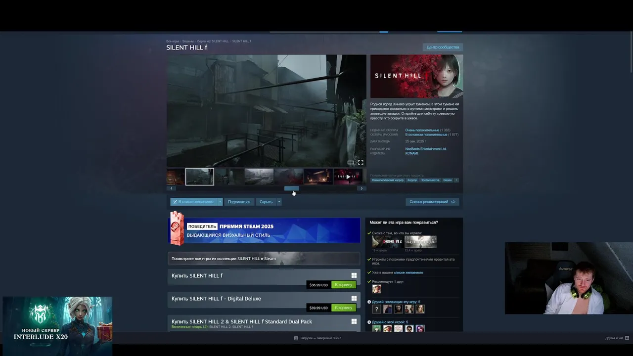Open the SILENT HILL f capsule header image
This screenshot has width=633, height=356.
click(417, 76)
